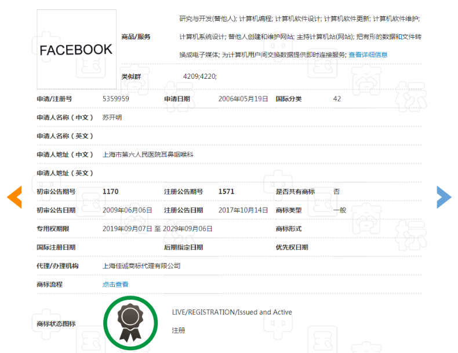This screenshot has height=353, width=458.
Task: Click the 注册公告日期 label
Action: tap(183, 210)
